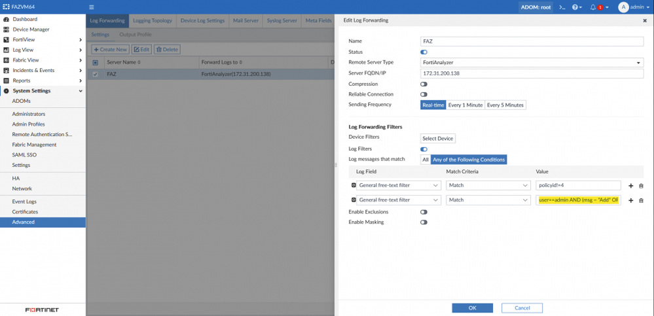Enable the Masking toggle

424,222
